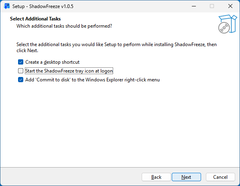Click the ShadowFreeze app icon in title bar

coord(6,6)
